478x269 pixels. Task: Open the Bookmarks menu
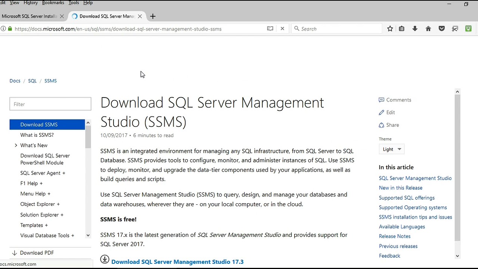tap(53, 3)
